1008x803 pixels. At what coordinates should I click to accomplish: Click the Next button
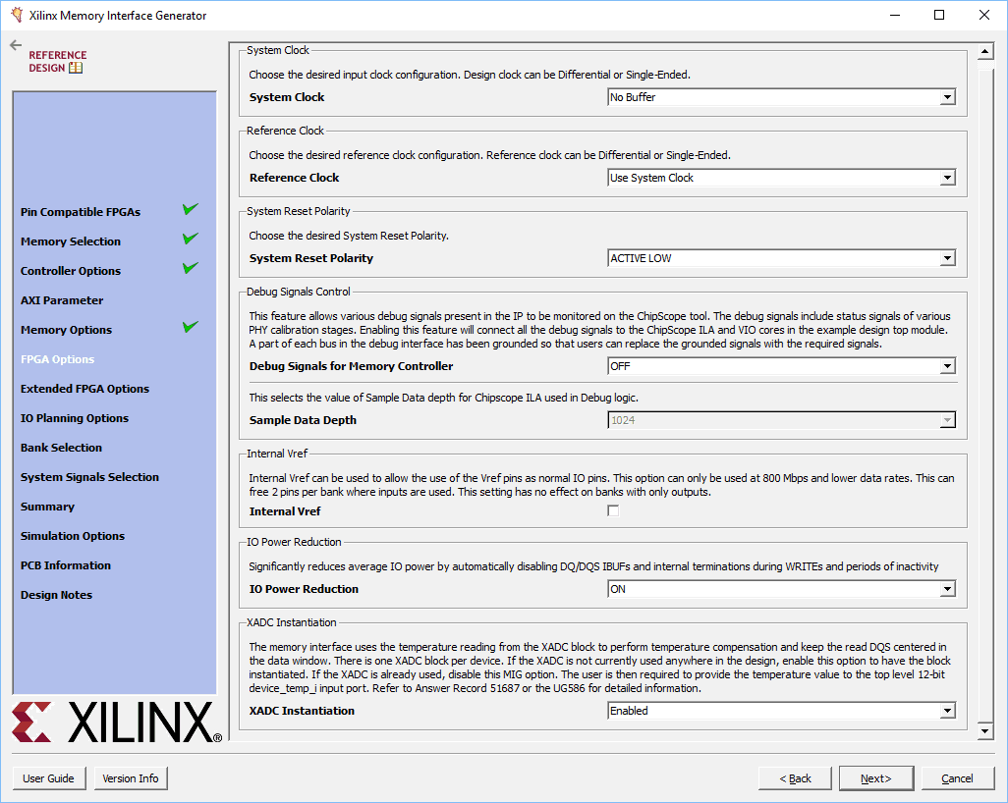click(x=875, y=778)
